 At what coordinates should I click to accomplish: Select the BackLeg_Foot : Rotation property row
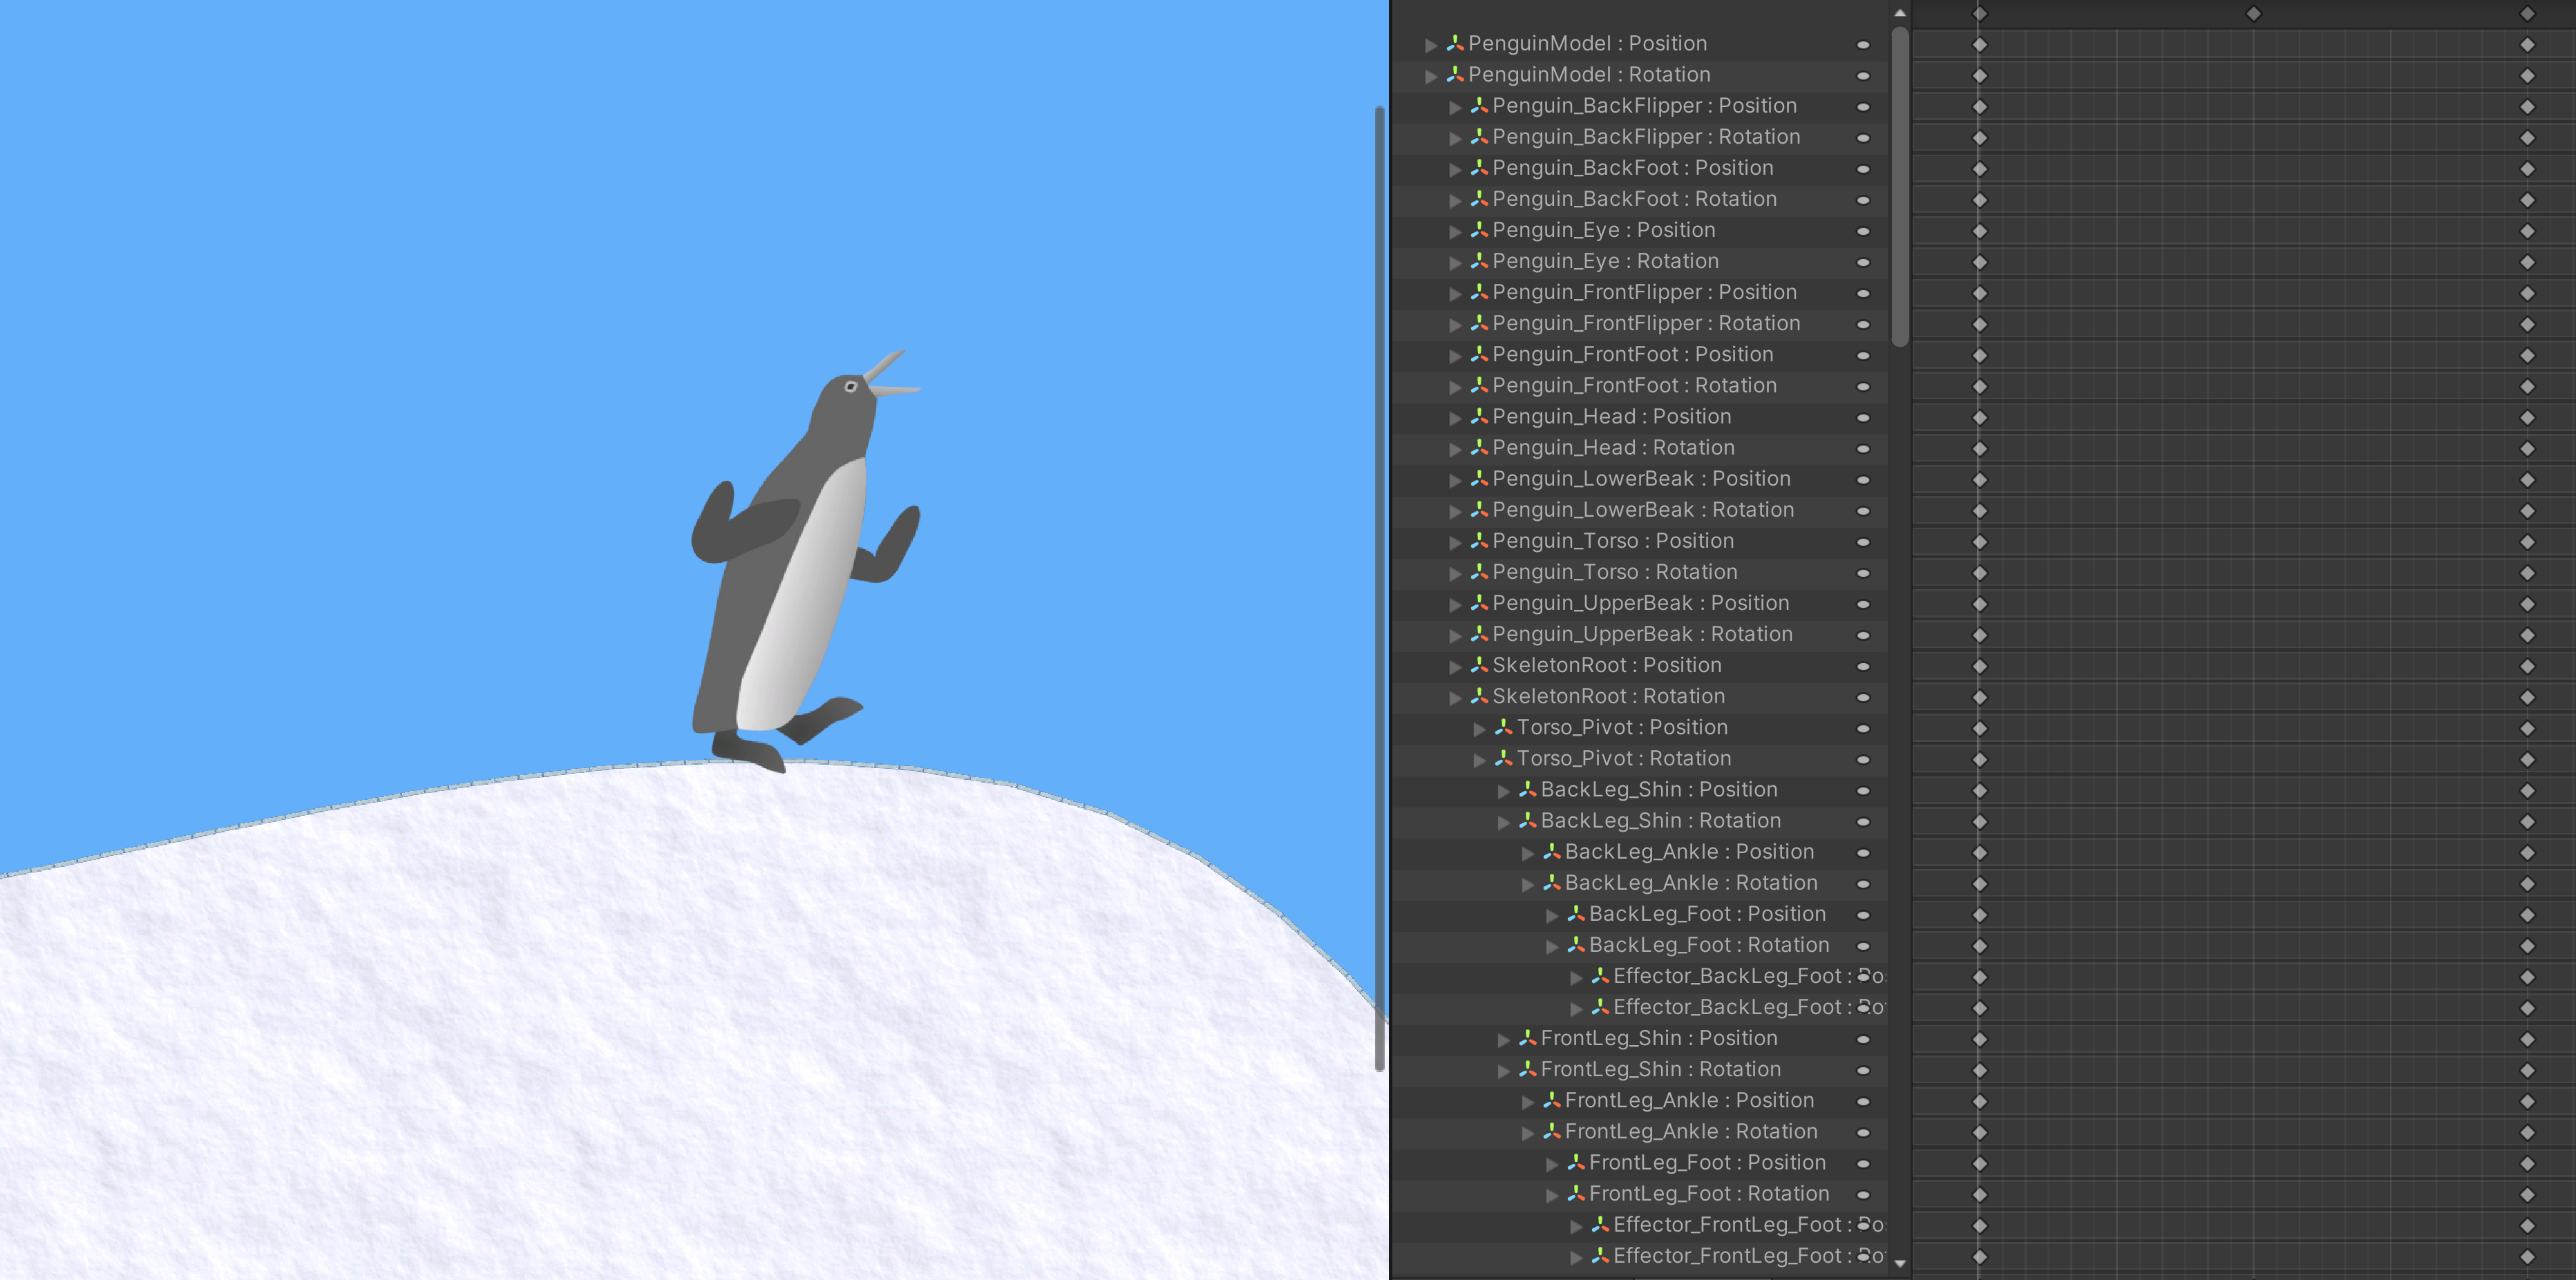pyautogui.click(x=1708, y=945)
